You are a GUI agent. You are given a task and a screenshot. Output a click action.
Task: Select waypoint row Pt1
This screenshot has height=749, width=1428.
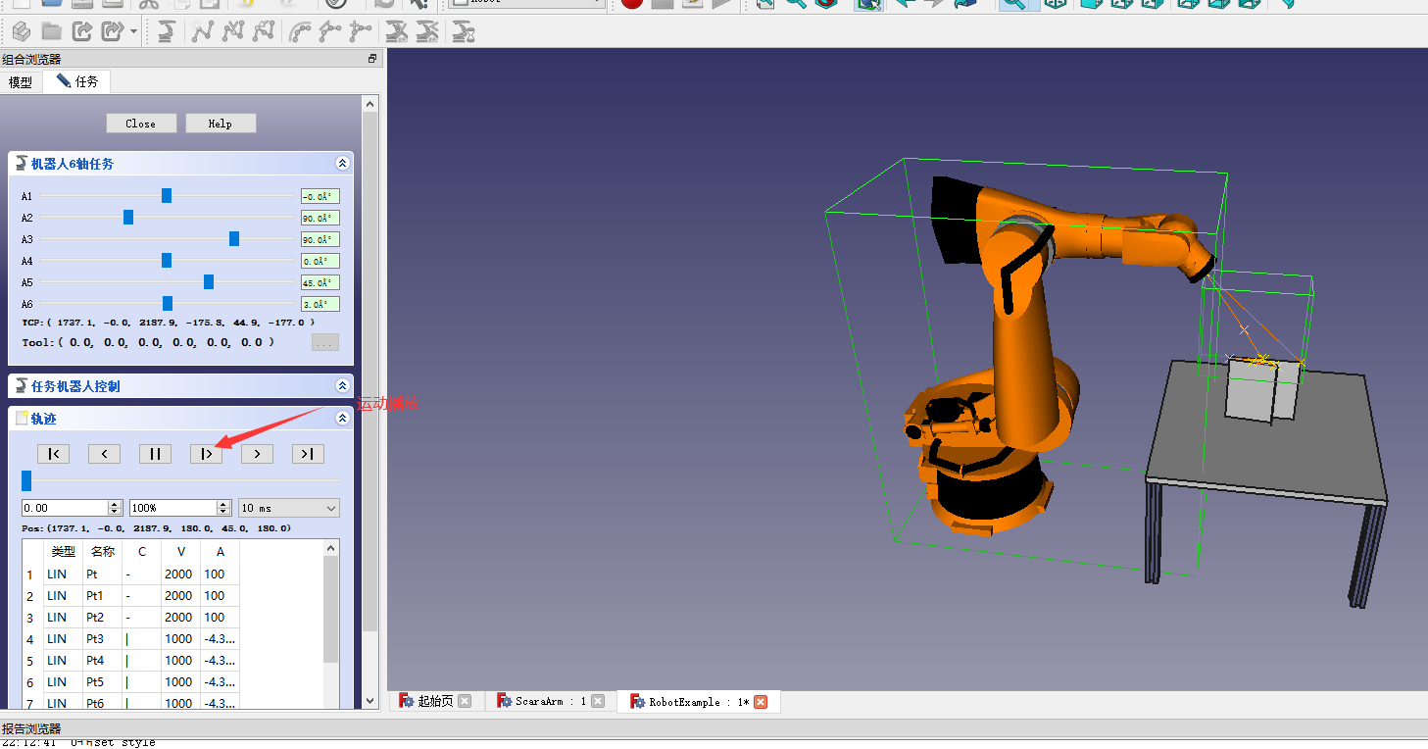pyautogui.click(x=131, y=596)
